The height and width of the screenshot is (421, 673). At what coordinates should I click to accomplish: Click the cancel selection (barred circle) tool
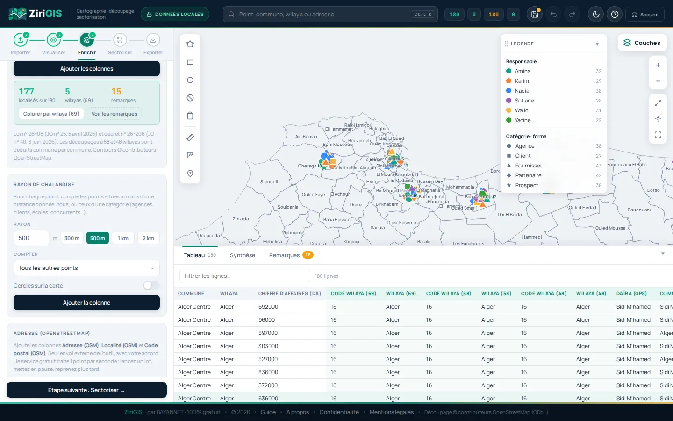pos(190,98)
